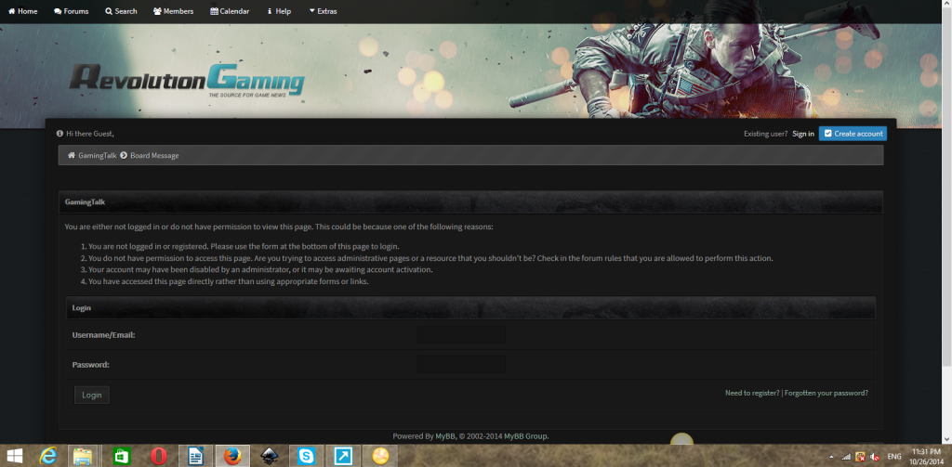
Task: Open the Members list from navigation
Action: tap(173, 11)
